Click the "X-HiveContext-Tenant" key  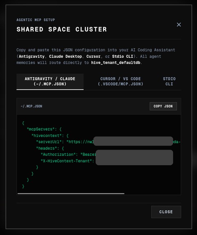click(x=66, y=161)
